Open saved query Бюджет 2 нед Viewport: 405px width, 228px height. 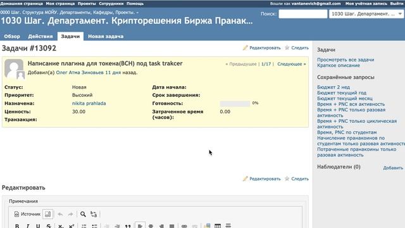(333, 87)
